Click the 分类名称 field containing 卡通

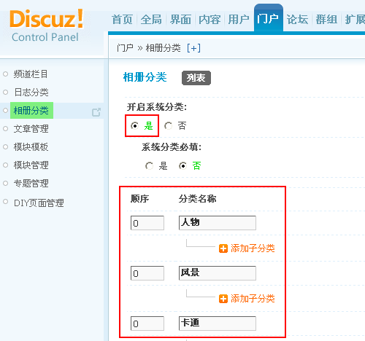218,324
